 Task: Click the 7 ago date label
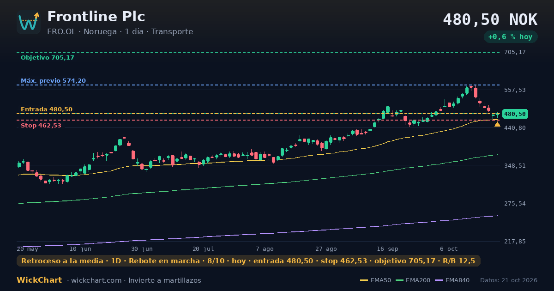tap(265, 249)
